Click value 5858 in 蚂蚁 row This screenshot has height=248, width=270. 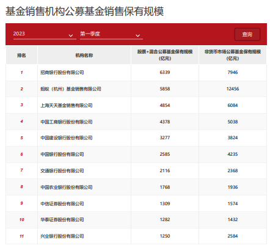pos(165,89)
